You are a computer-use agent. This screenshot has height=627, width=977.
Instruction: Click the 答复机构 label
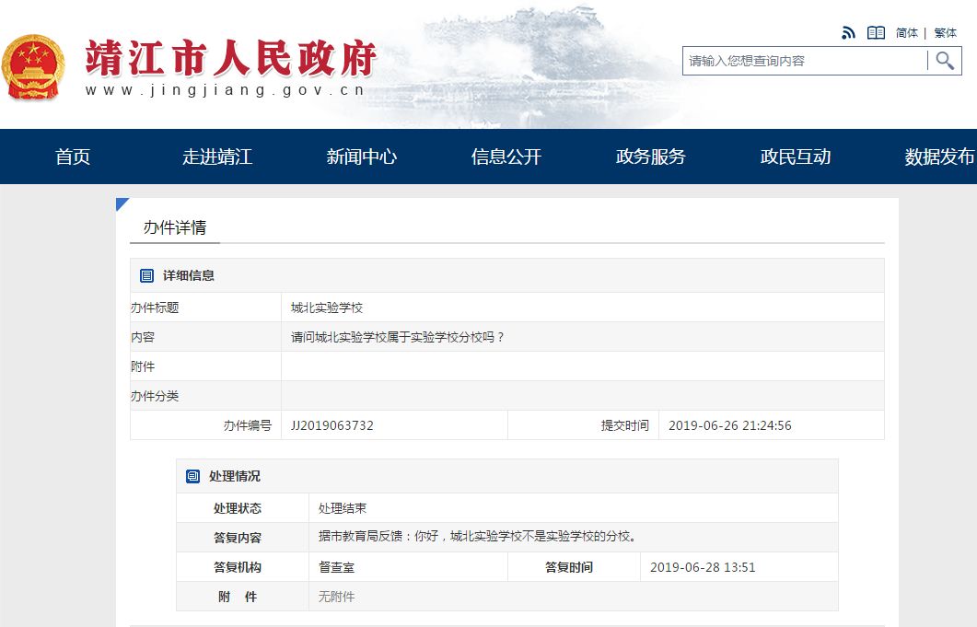[238, 567]
